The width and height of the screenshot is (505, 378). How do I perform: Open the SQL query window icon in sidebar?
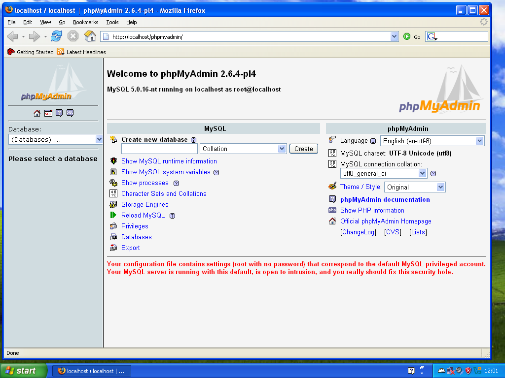coord(48,113)
